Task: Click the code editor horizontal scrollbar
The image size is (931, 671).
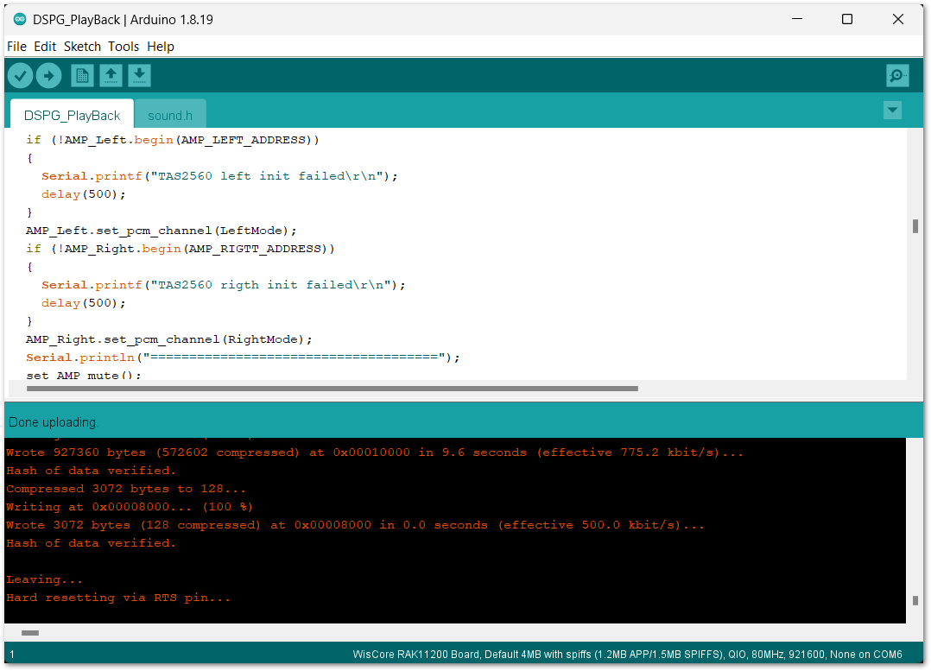Action: point(332,389)
